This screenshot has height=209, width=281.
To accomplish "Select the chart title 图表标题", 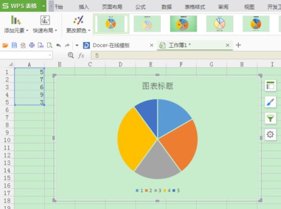I will pyautogui.click(x=157, y=86).
